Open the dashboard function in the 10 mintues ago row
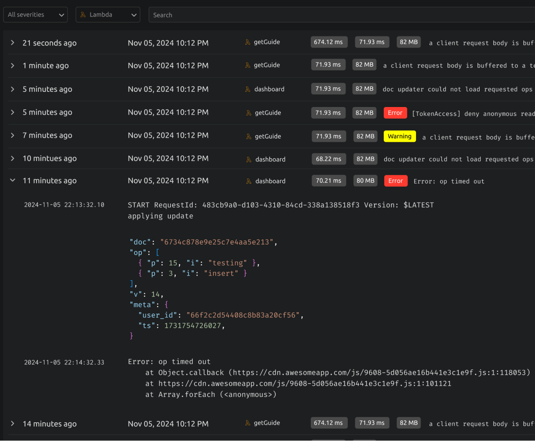 coord(270,159)
